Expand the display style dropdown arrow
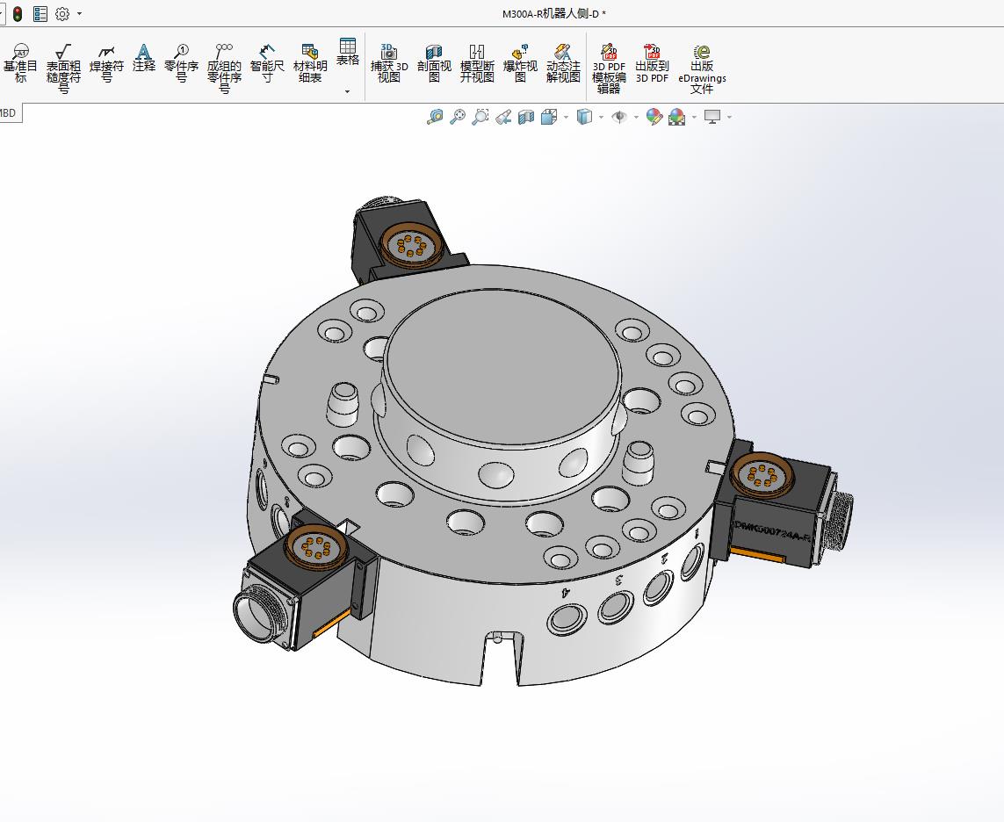 (x=601, y=117)
